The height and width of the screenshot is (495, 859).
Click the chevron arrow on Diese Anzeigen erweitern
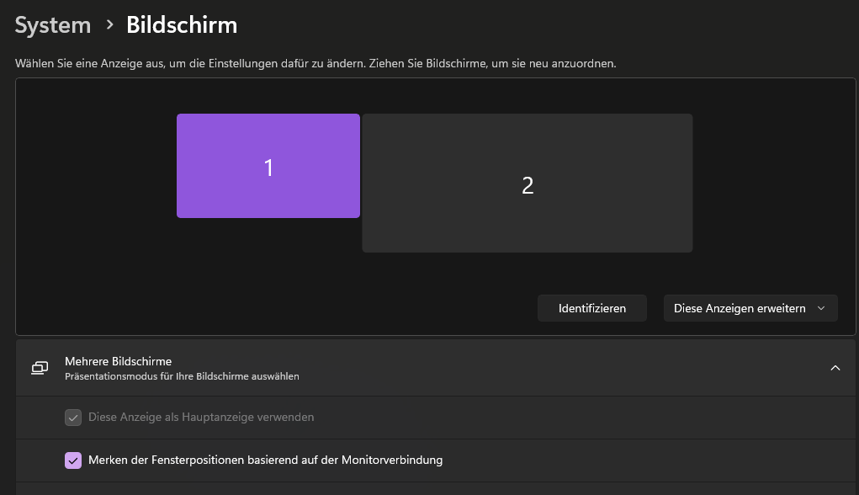pos(821,308)
